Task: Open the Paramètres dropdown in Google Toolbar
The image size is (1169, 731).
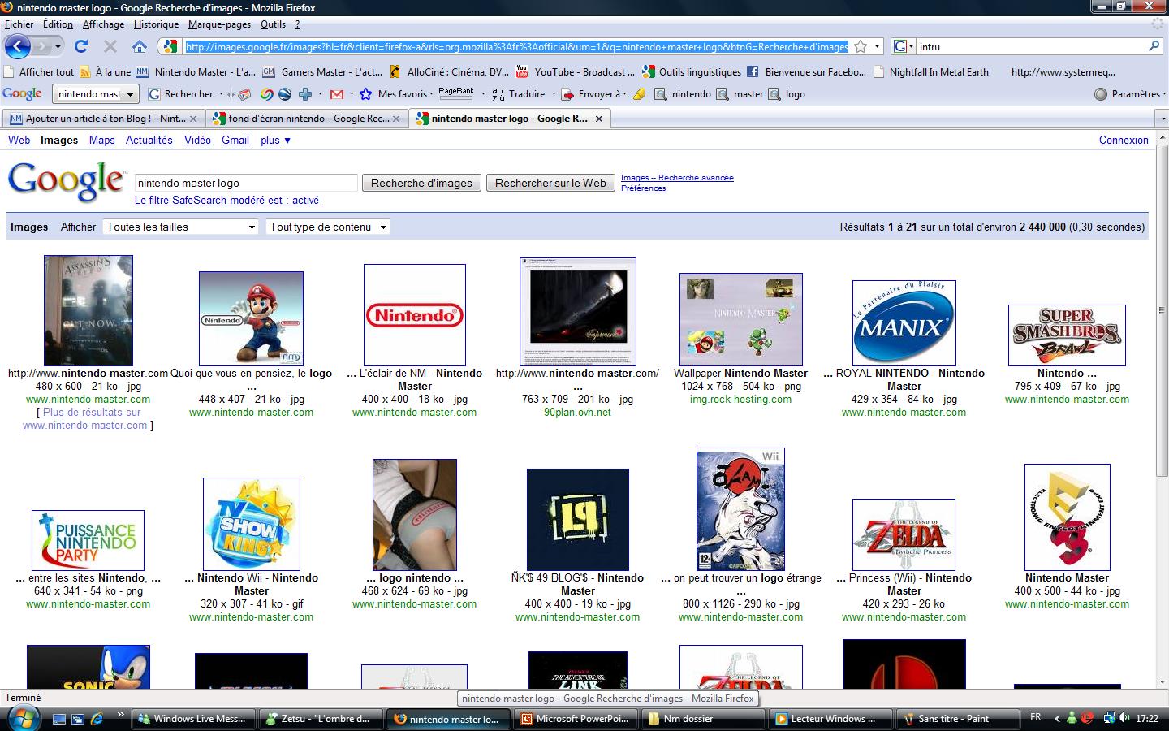Action: (1131, 94)
